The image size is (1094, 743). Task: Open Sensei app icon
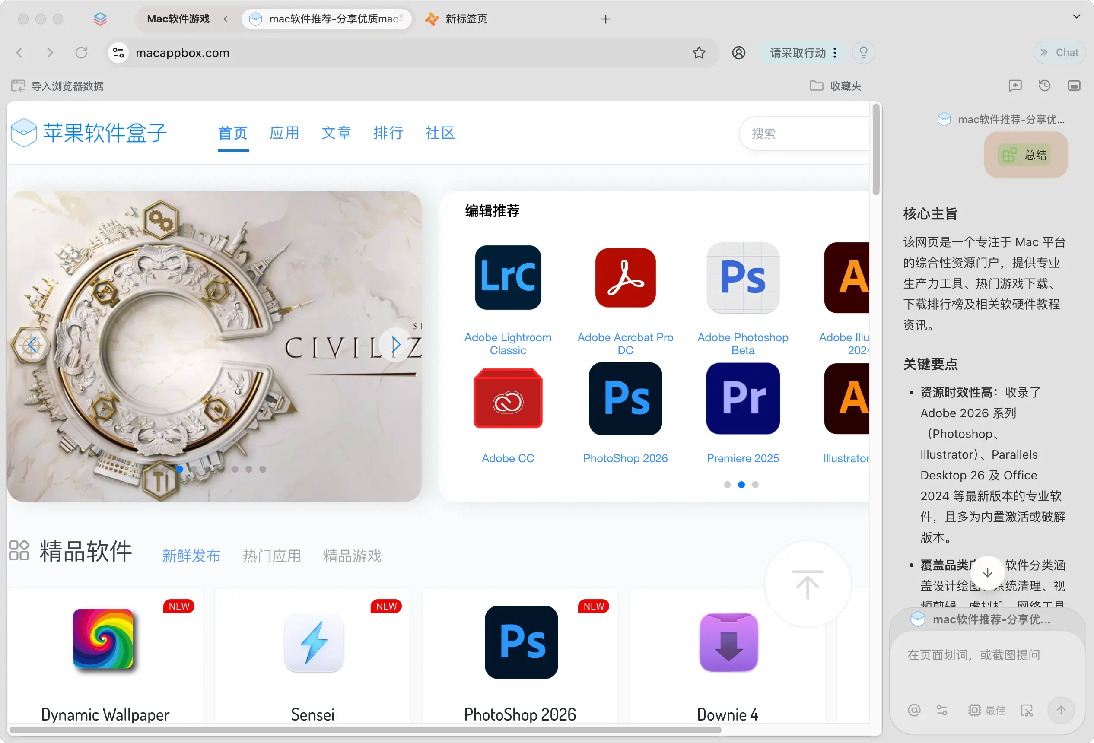click(314, 642)
